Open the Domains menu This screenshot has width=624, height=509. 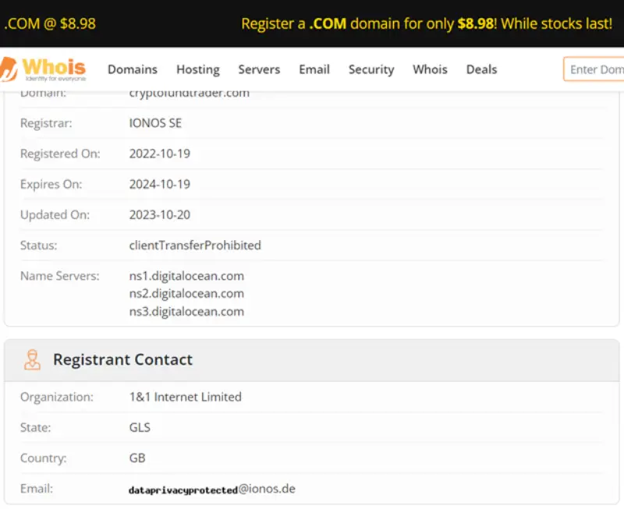pos(133,69)
